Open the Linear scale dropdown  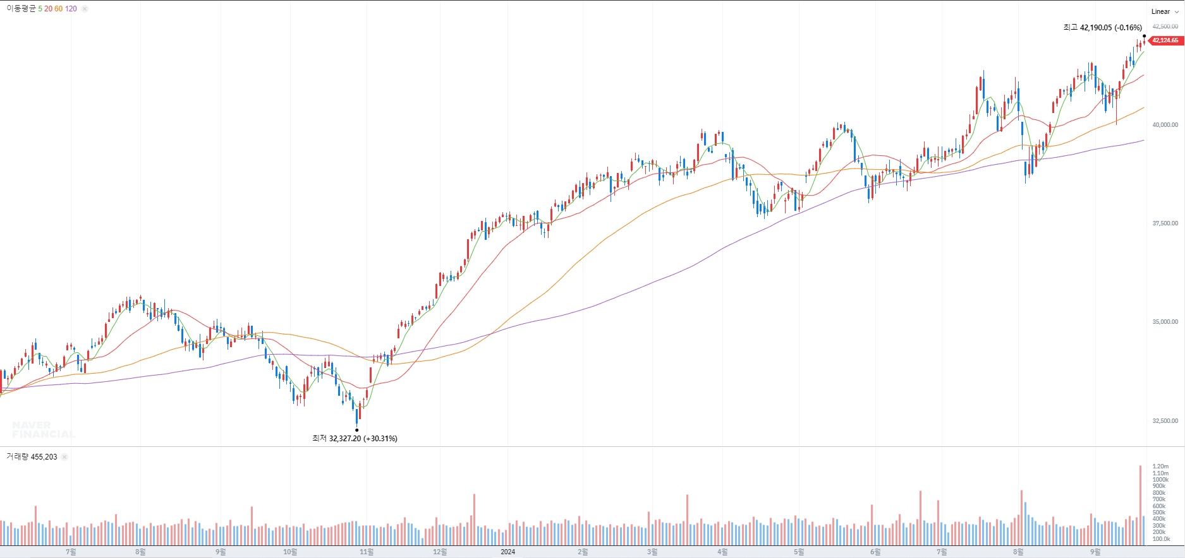point(1164,11)
